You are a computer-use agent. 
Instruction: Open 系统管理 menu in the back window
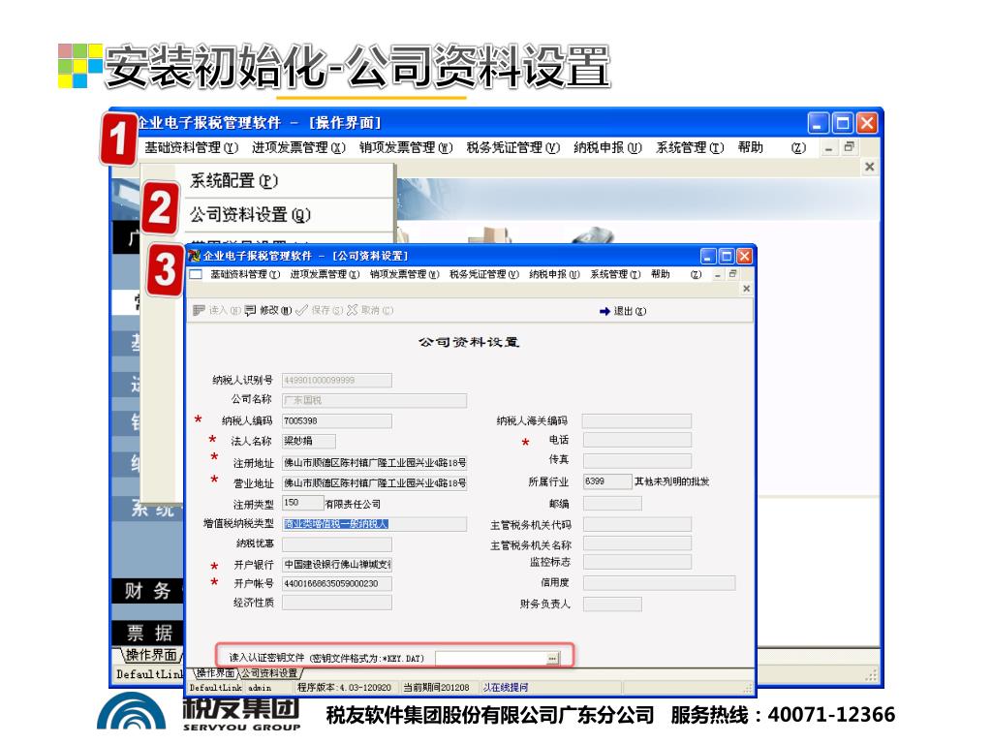tap(690, 147)
